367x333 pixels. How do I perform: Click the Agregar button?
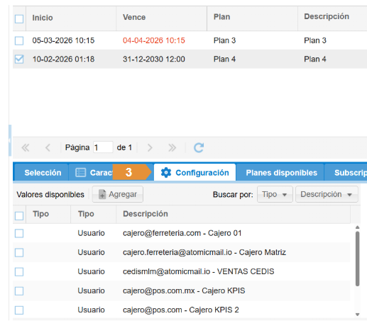point(118,194)
